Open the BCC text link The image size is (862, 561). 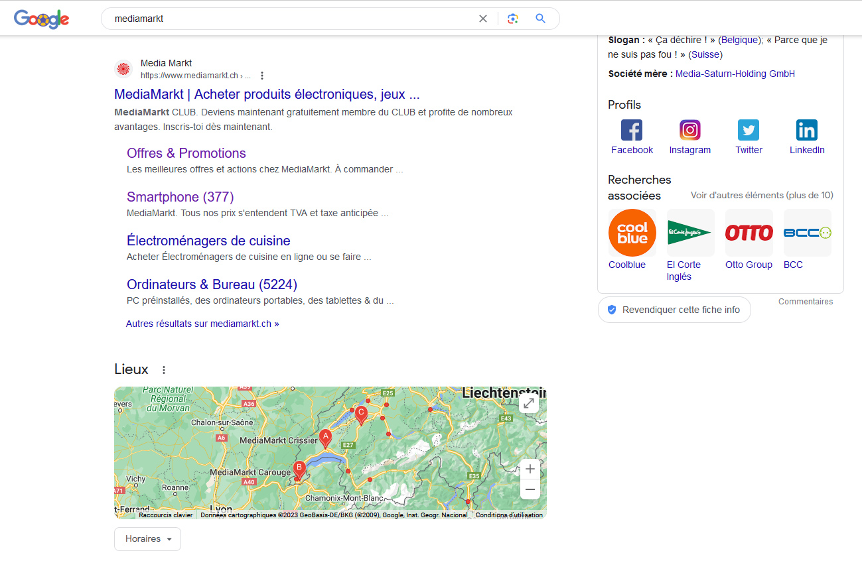pos(793,265)
